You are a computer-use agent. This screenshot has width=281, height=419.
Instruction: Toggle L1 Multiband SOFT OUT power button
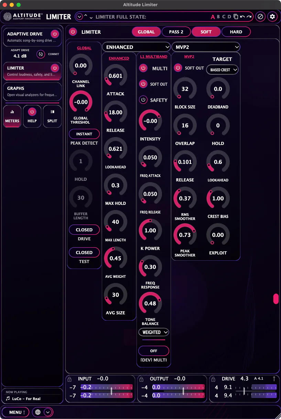point(143,84)
